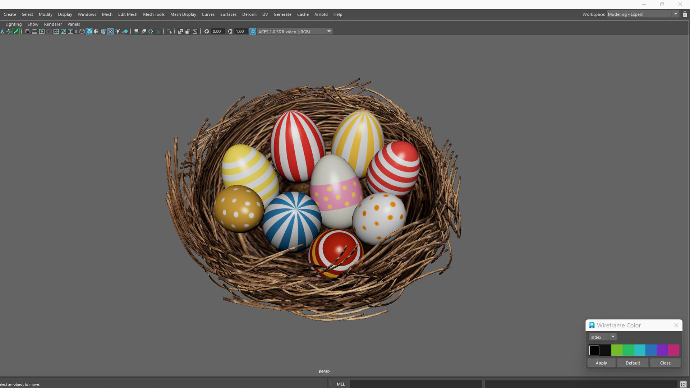Select the purple wireframe color swatch

(662, 350)
